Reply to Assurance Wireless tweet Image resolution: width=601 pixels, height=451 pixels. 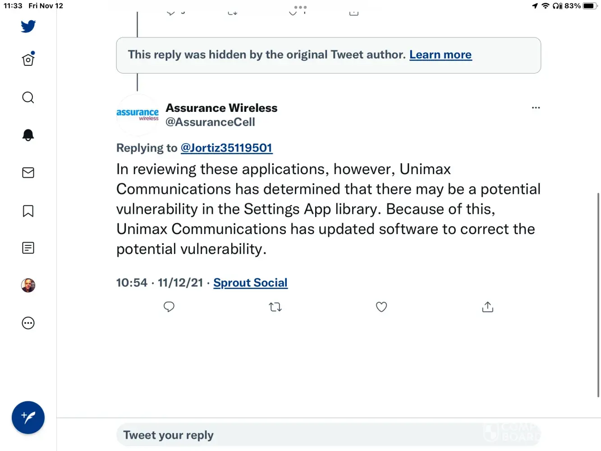[169, 307]
